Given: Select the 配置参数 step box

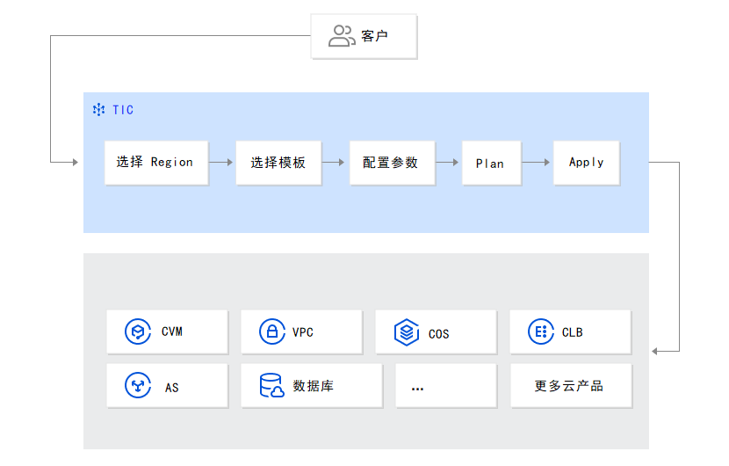Looking at the screenshot, I should pos(393,163).
